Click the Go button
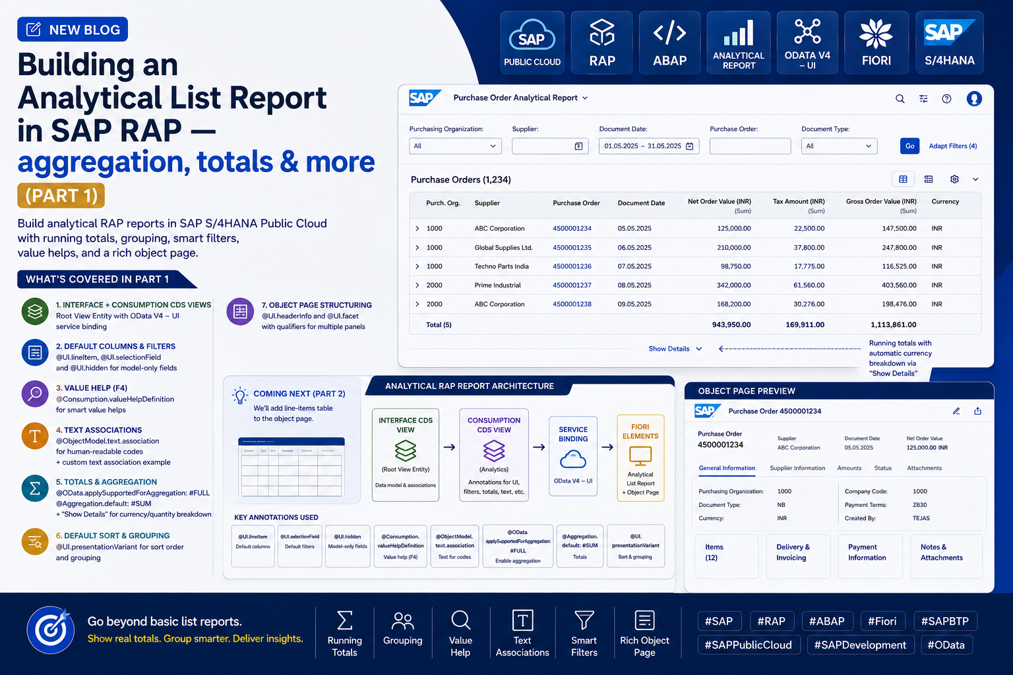Screen dimensions: 1013x675 tap(909, 146)
